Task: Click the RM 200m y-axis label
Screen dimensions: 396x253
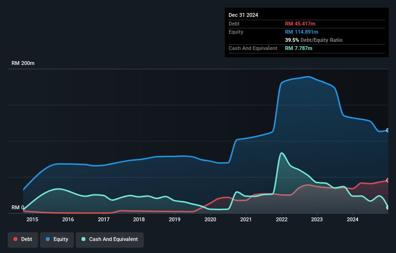Action: tap(23, 63)
